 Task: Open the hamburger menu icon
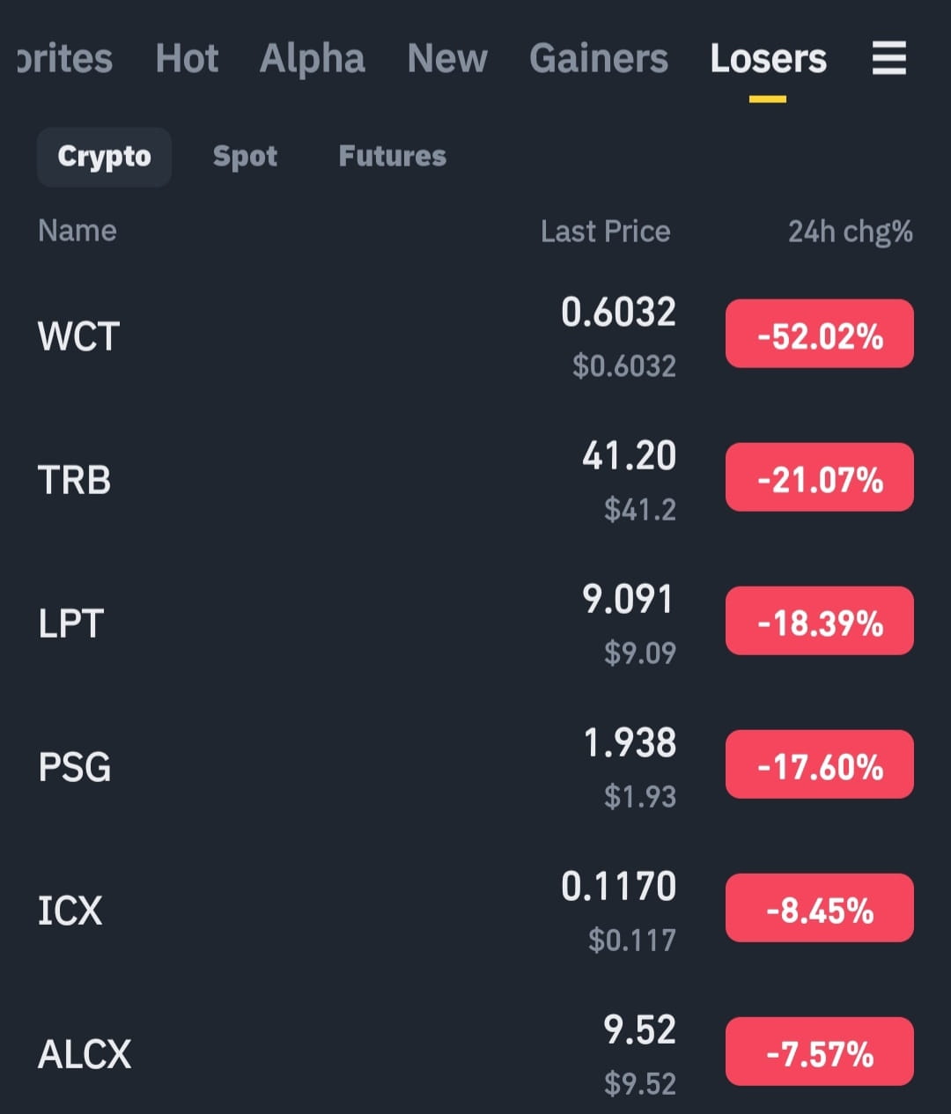pos(888,58)
